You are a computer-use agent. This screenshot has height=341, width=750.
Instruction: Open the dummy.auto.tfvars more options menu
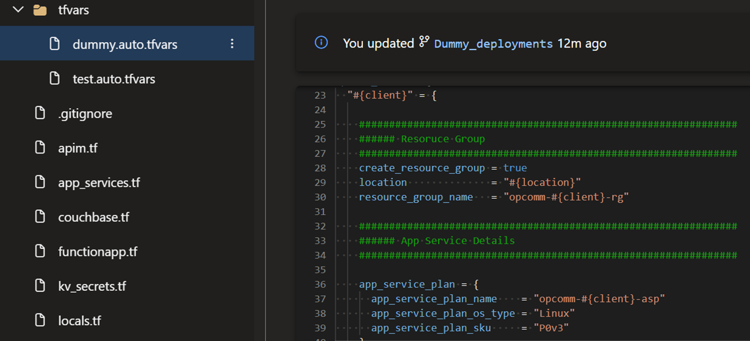click(x=232, y=44)
